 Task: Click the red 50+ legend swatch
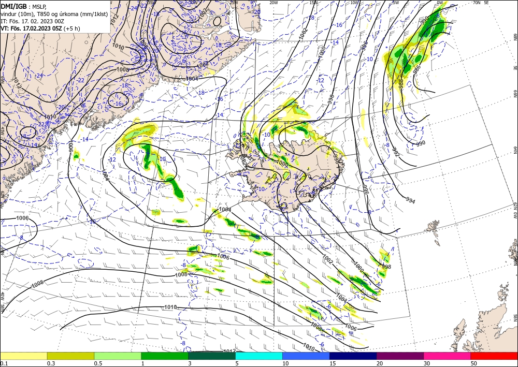pyautogui.click(x=494, y=356)
